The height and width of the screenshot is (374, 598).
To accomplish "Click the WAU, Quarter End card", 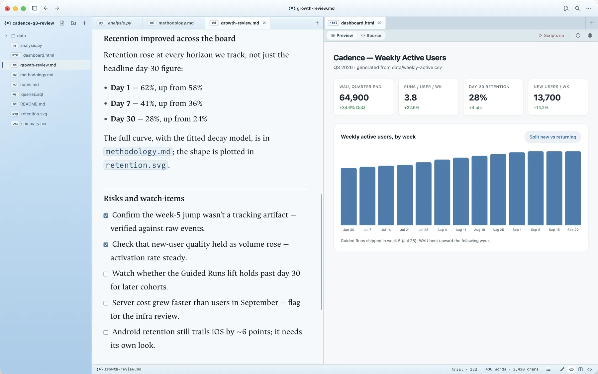I will (363, 97).
